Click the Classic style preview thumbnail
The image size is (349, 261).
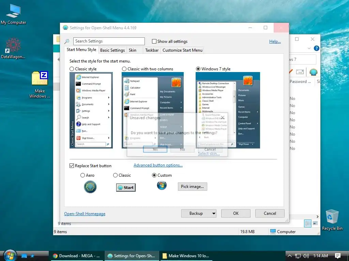(x=91, y=110)
